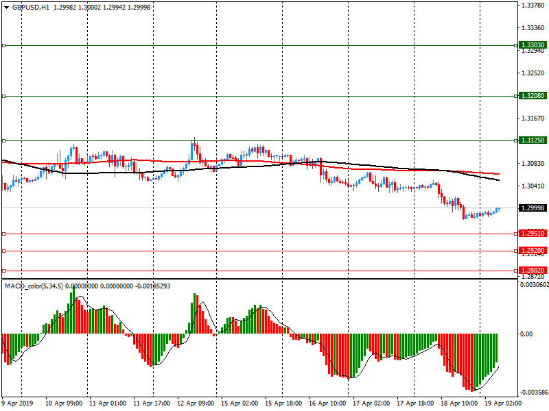Screen dimensions: 549x411
Task: Select left square handle of 1.31250 line
Action: pos(3,140)
